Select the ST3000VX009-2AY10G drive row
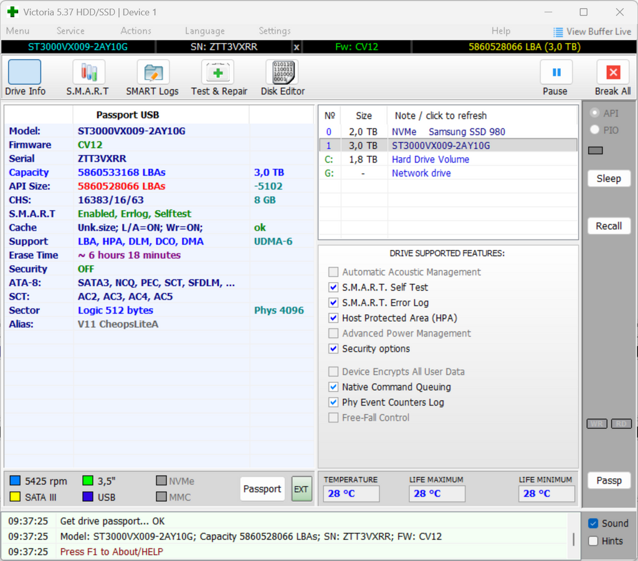The image size is (638, 561). (x=448, y=146)
